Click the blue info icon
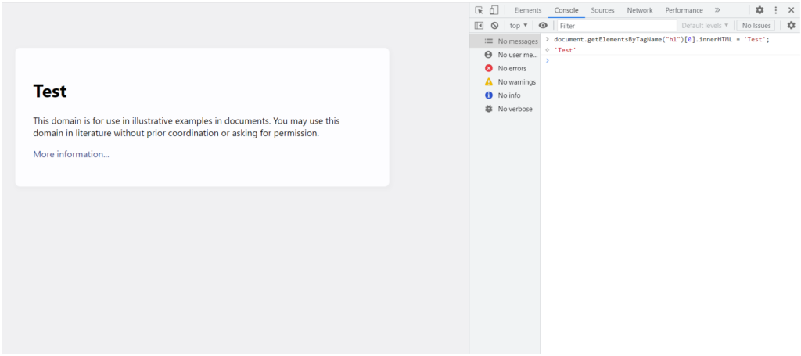Image resolution: width=801 pixels, height=356 pixels. click(x=488, y=95)
